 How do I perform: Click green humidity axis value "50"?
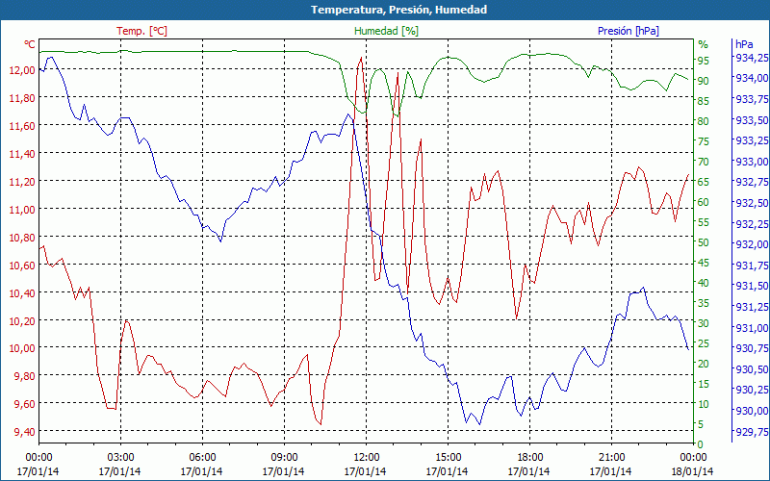(704, 242)
